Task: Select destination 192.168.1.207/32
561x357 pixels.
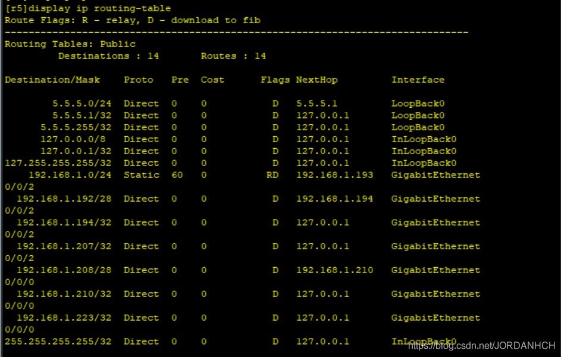Action: click(x=64, y=246)
